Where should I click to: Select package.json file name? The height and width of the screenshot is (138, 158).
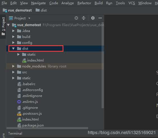33,125
